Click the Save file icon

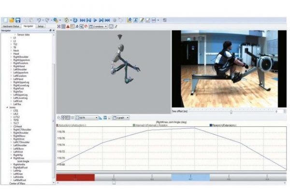18,20
